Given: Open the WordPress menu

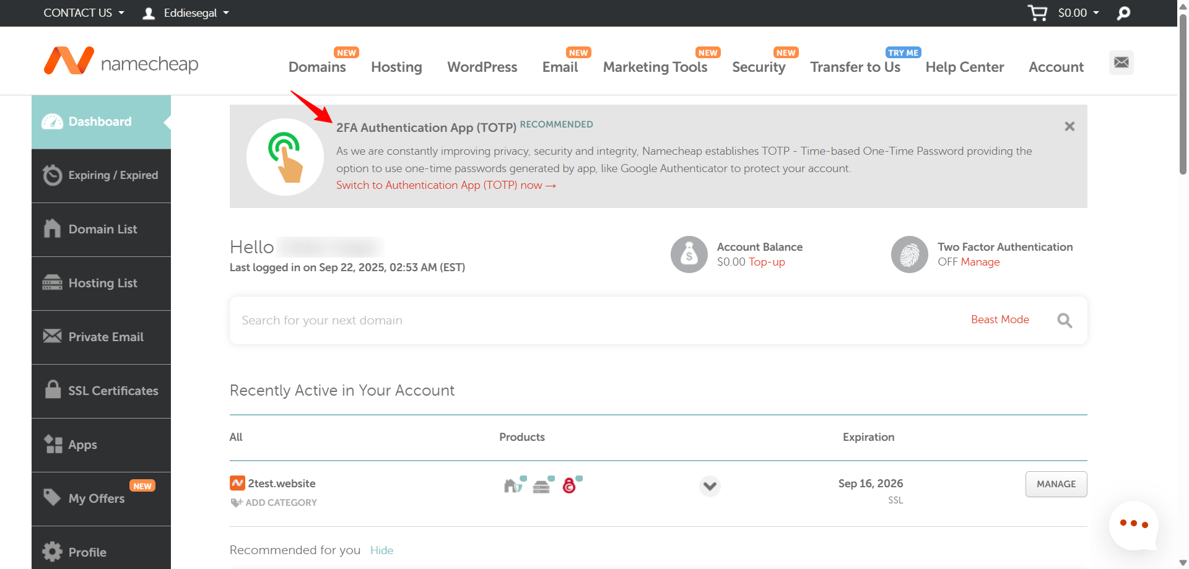Looking at the screenshot, I should click(x=482, y=67).
